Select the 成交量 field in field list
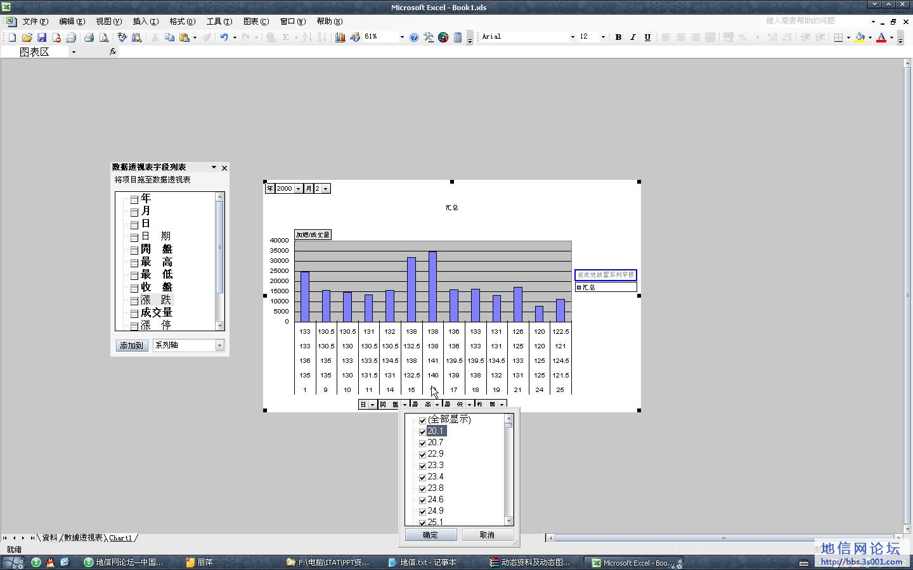 click(156, 313)
